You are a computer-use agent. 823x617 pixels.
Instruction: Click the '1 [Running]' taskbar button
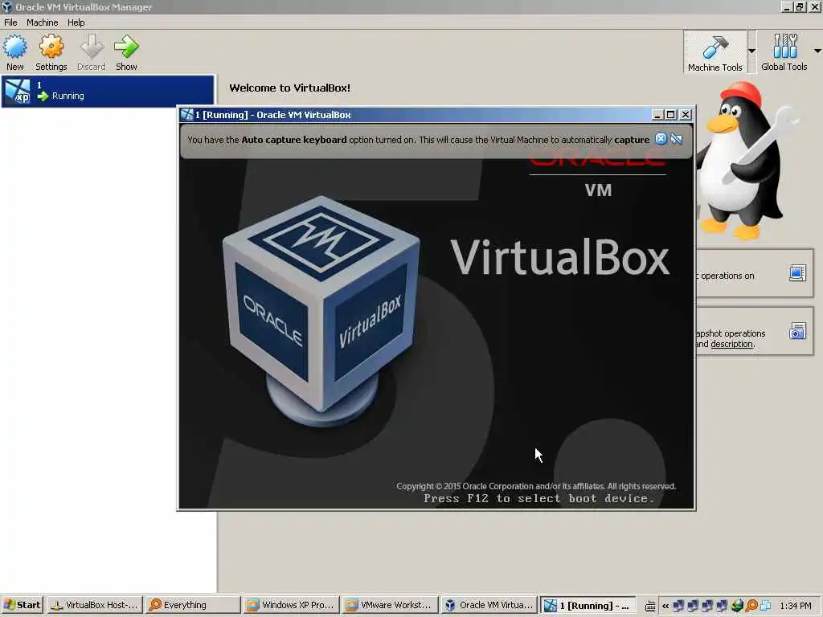(x=588, y=605)
